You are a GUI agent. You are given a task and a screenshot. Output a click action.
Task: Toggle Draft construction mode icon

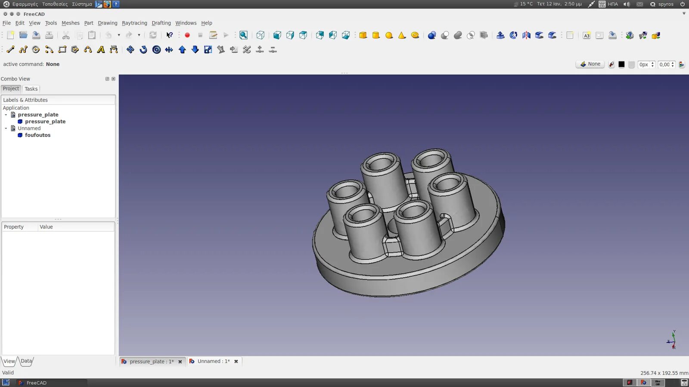point(611,64)
